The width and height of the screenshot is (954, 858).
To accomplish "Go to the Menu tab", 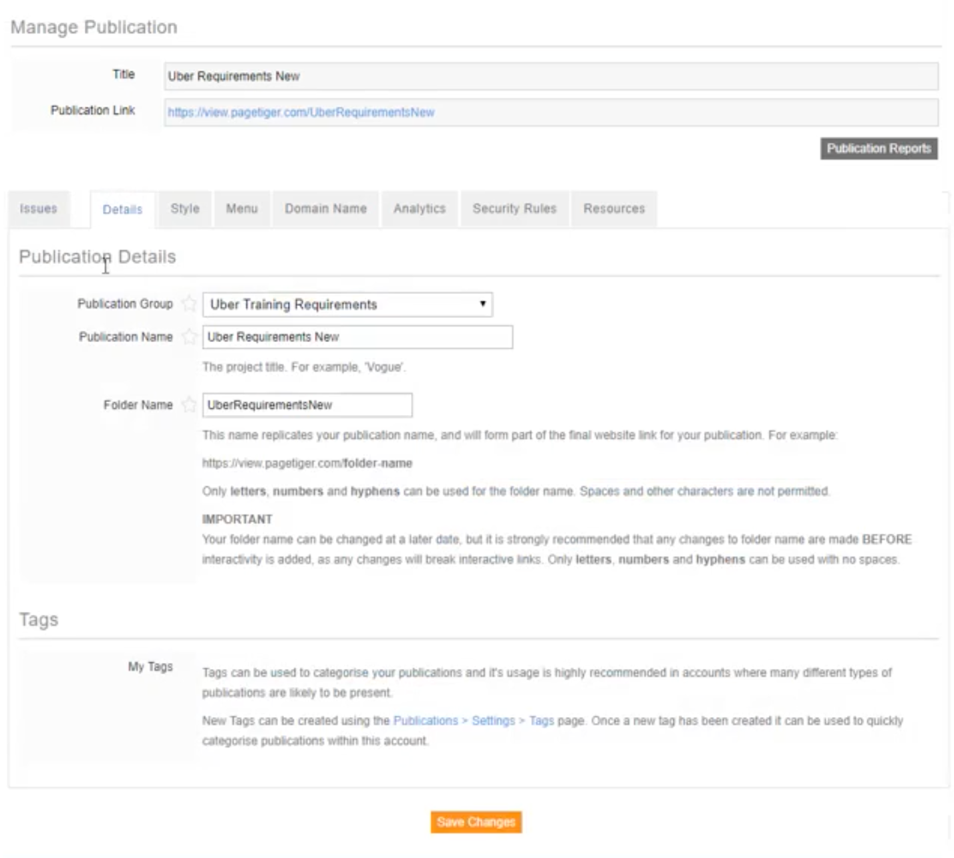I will pos(242,208).
